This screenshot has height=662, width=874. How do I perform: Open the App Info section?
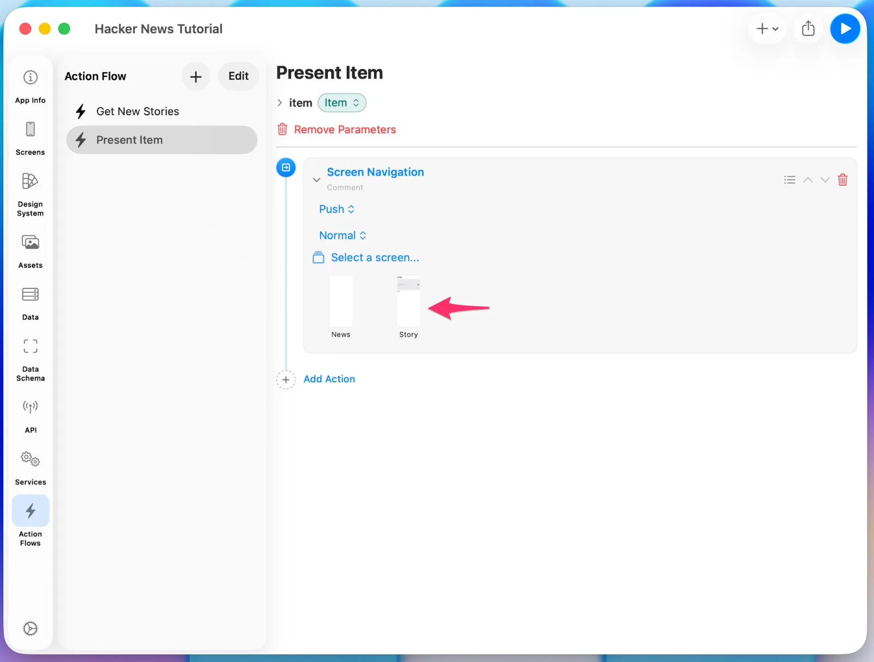point(30,86)
